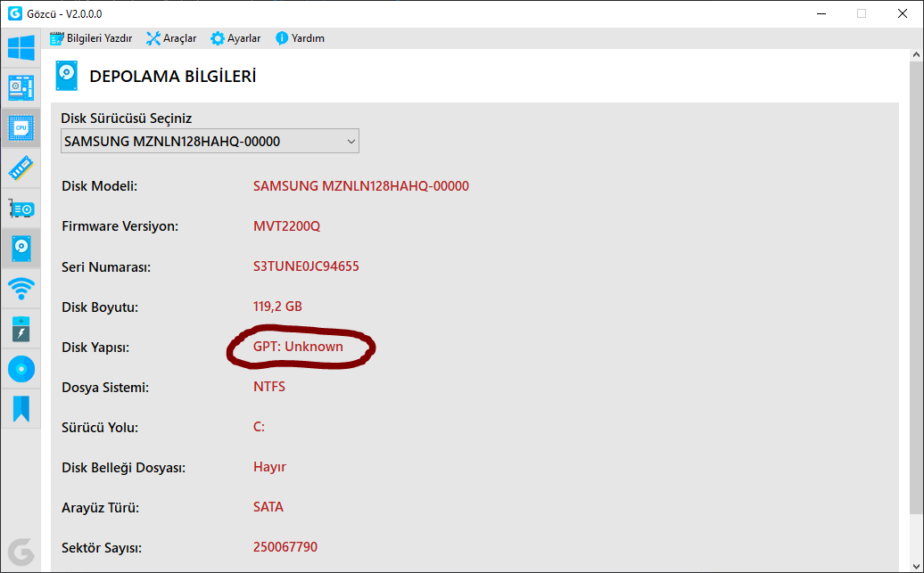Open the RAM memory sidebar icon

pos(21,168)
